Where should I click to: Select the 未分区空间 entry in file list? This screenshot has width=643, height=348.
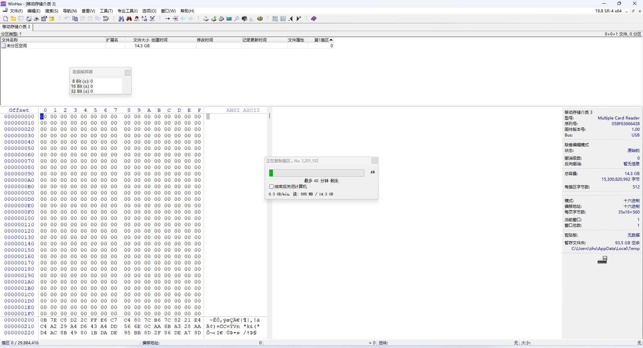click(x=17, y=46)
